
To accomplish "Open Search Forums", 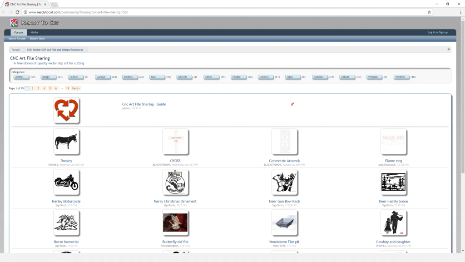I will pos(17,39).
